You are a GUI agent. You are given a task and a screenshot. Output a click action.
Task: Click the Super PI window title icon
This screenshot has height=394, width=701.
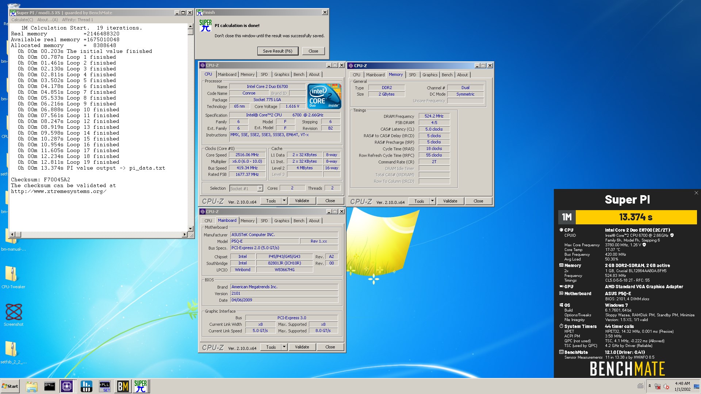click(x=13, y=12)
